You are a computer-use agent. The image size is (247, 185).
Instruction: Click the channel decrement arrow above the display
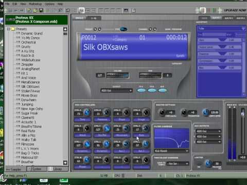coord(150,29)
